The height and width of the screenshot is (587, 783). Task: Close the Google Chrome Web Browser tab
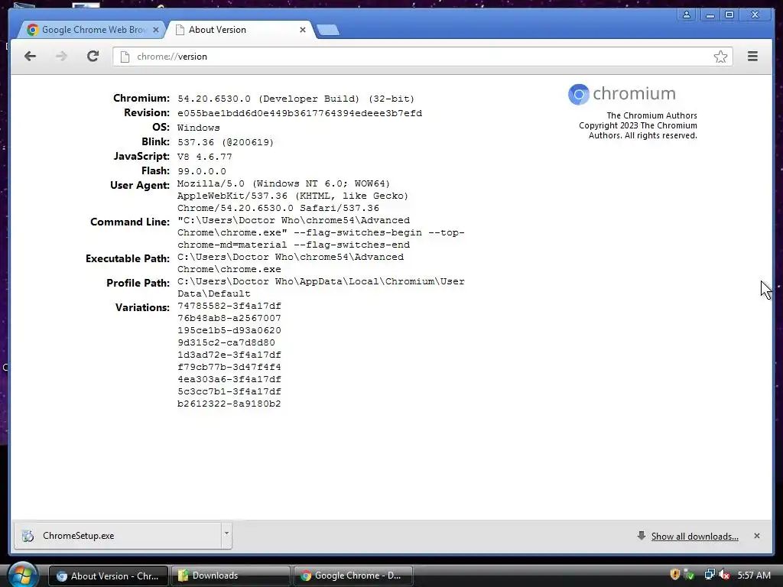[156, 30]
